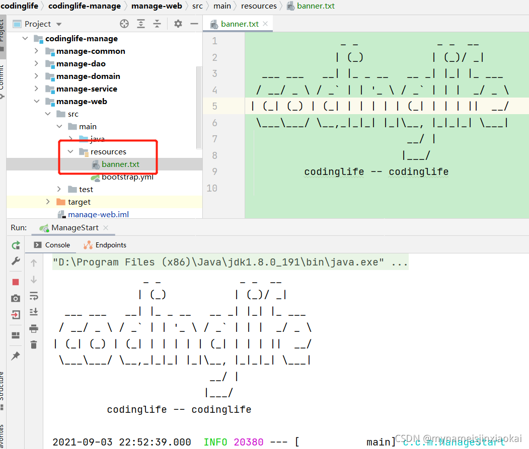Image resolution: width=529 pixels, height=449 pixels.
Task: Click the main breadcrumb
Action: pyautogui.click(x=222, y=6)
